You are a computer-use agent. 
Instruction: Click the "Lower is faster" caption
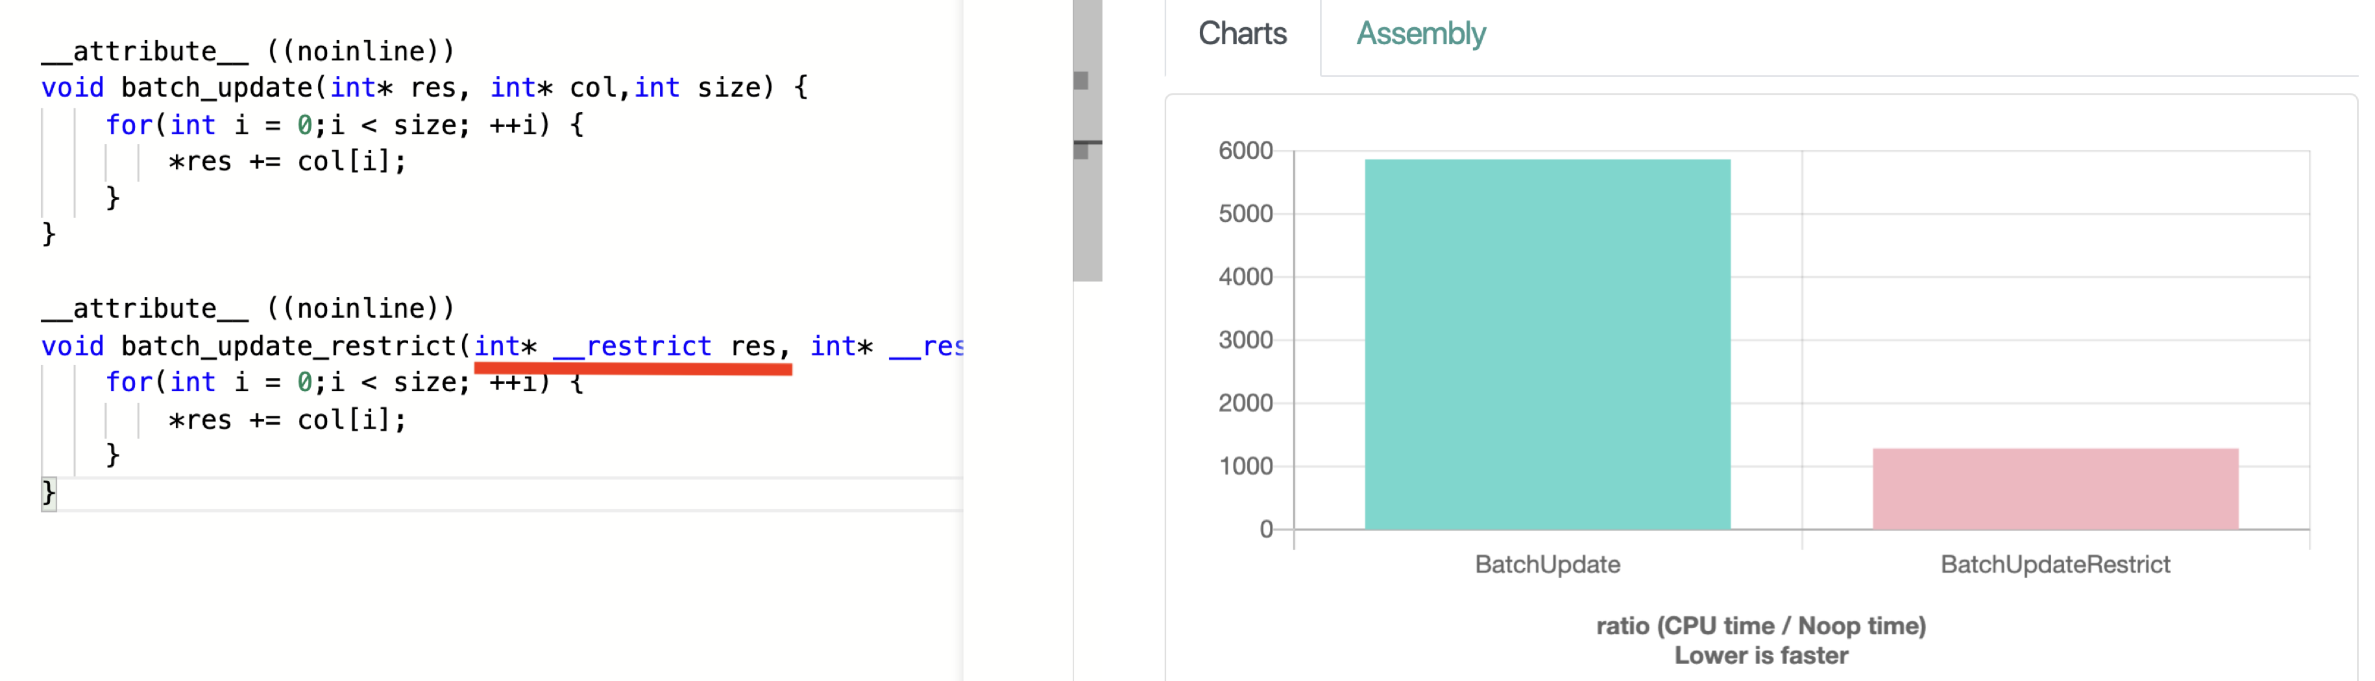pos(1760,655)
